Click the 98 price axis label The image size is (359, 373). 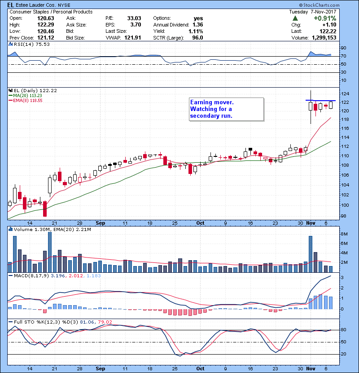[344, 216]
